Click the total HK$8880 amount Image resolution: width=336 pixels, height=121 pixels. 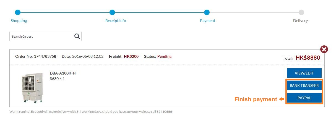[x=308, y=58]
